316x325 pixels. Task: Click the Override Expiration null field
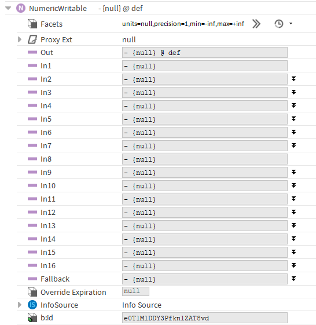[135, 291]
